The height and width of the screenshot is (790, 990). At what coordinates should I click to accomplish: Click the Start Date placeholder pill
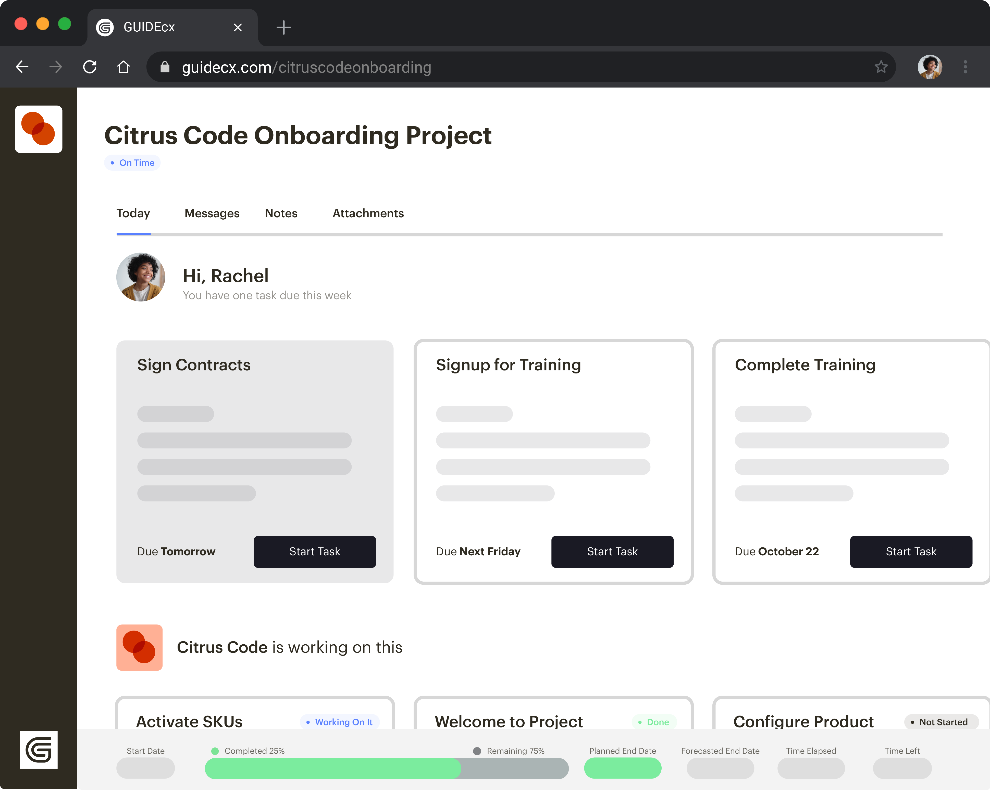pyautogui.click(x=145, y=768)
